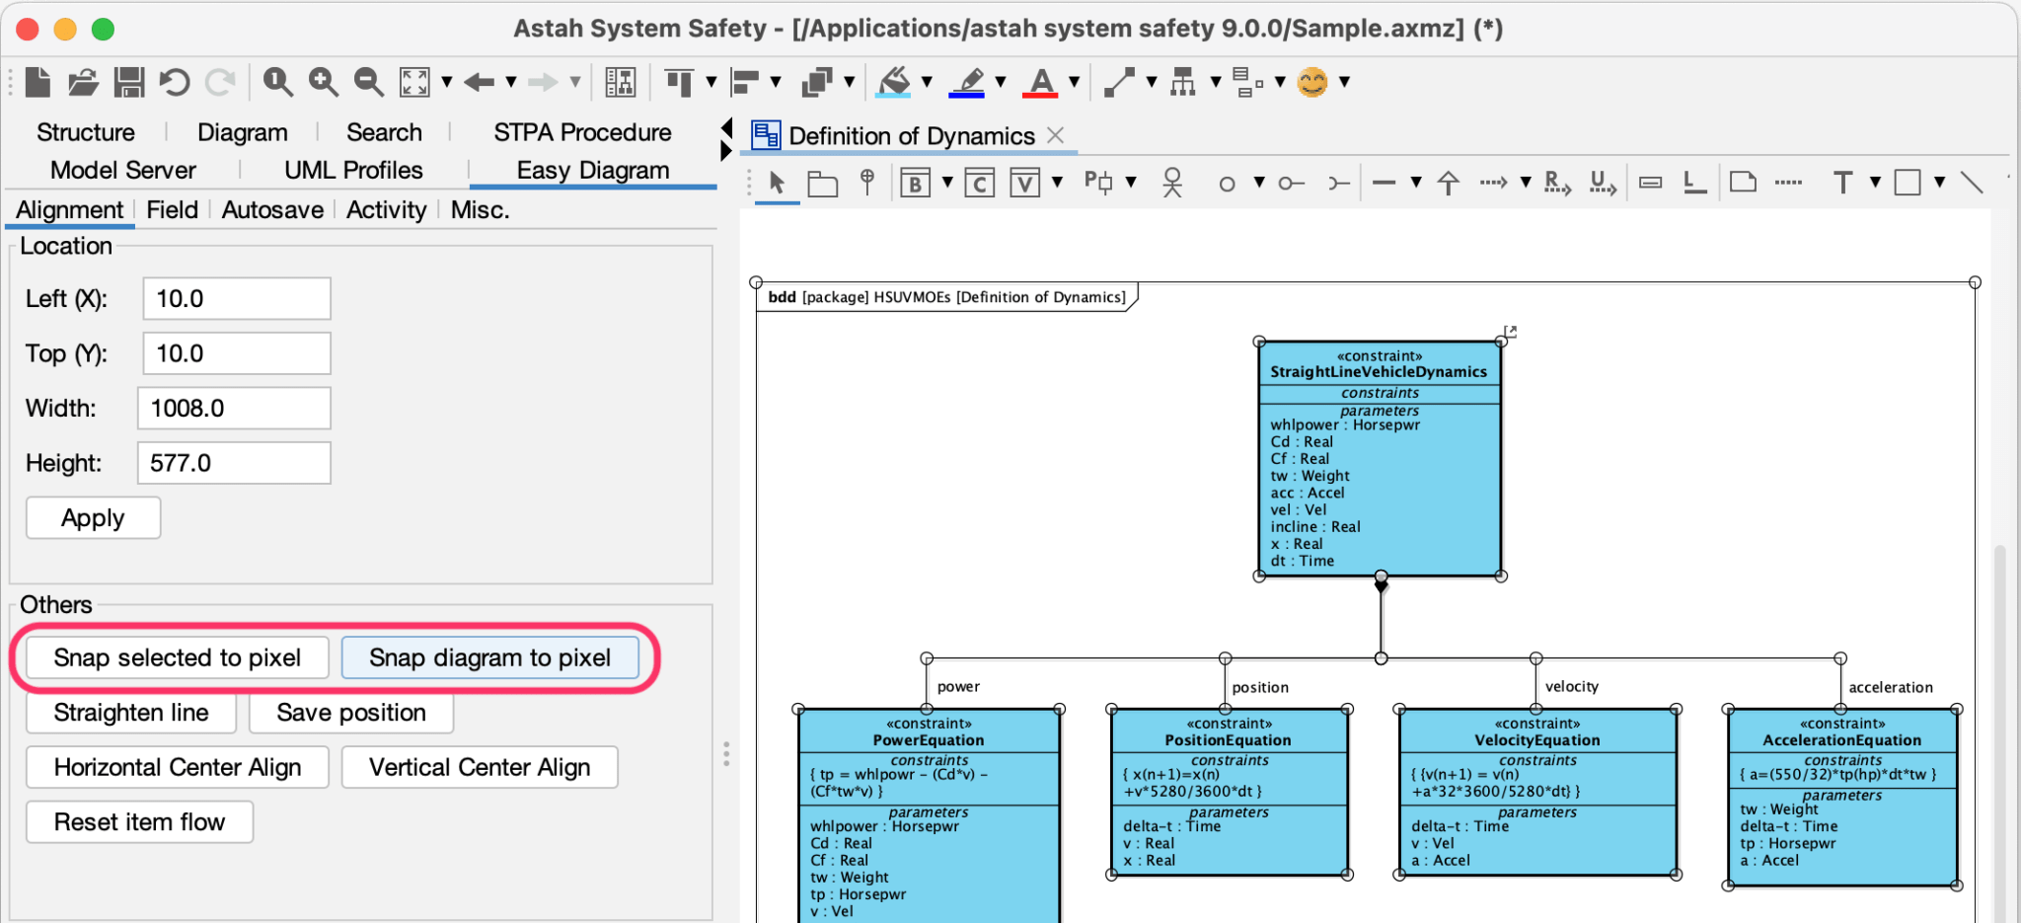Switch to the Misc. settings tab
Image resolution: width=2021 pixels, height=923 pixels.
coord(480,209)
